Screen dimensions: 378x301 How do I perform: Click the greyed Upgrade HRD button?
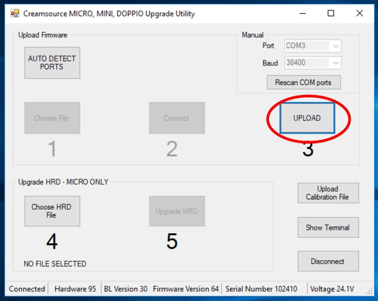(x=177, y=211)
